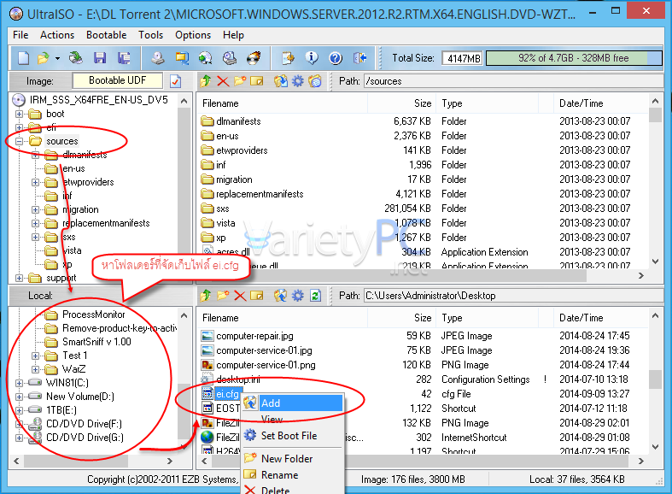672x494 pixels.
Task: Open the Actions menu
Action: pyautogui.click(x=57, y=35)
